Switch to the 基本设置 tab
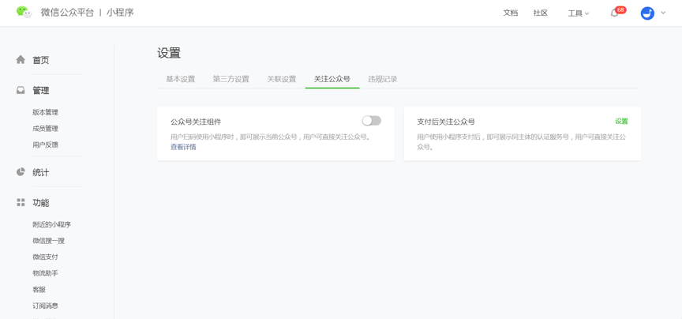The height and width of the screenshot is (319, 682). (x=181, y=79)
